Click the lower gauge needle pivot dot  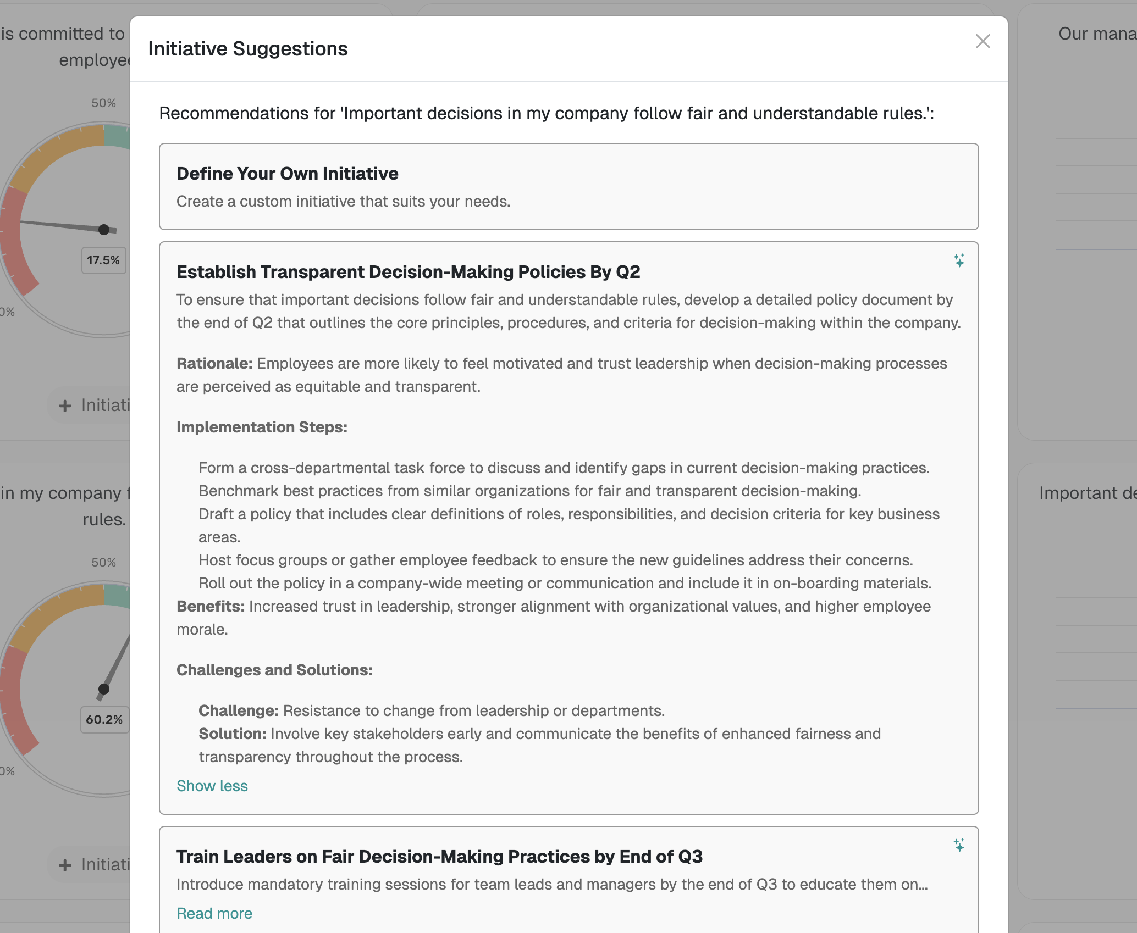click(104, 689)
